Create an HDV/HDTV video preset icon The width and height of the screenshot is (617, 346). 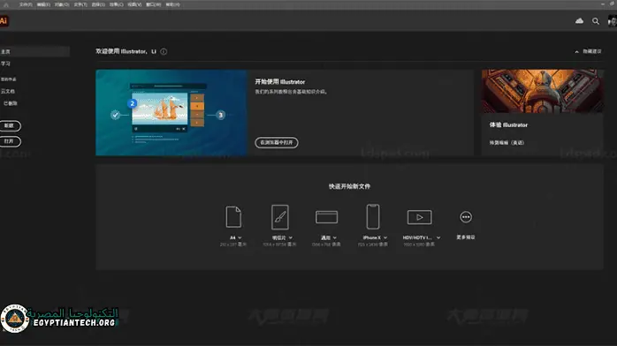[420, 217]
